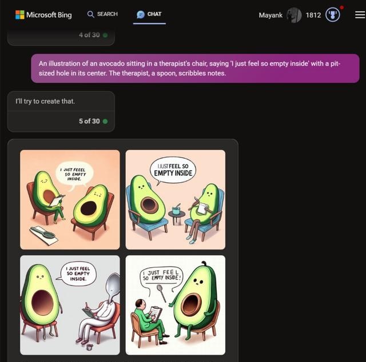The image size is (366, 362).
Task: Click the 1812 rewards points count
Action: click(x=313, y=15)
